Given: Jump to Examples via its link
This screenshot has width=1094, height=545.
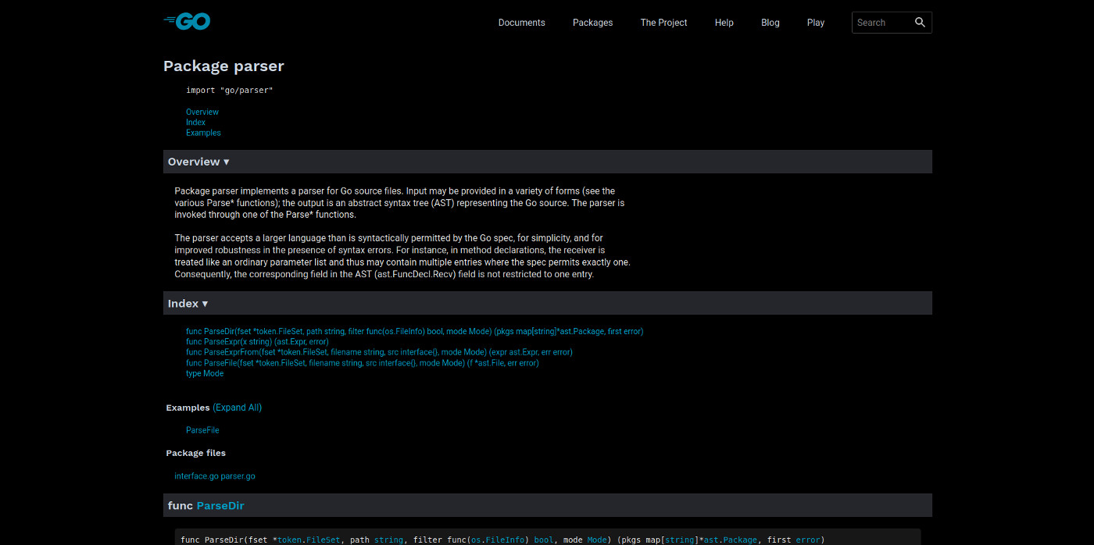Looking at the screenshot, I should (203, 133).
